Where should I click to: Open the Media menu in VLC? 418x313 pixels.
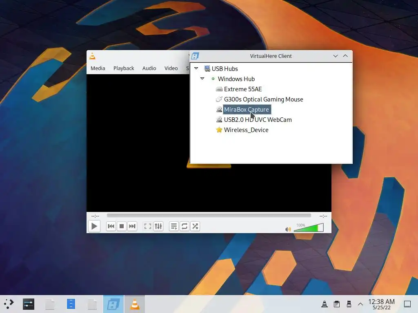click(98, 68)
